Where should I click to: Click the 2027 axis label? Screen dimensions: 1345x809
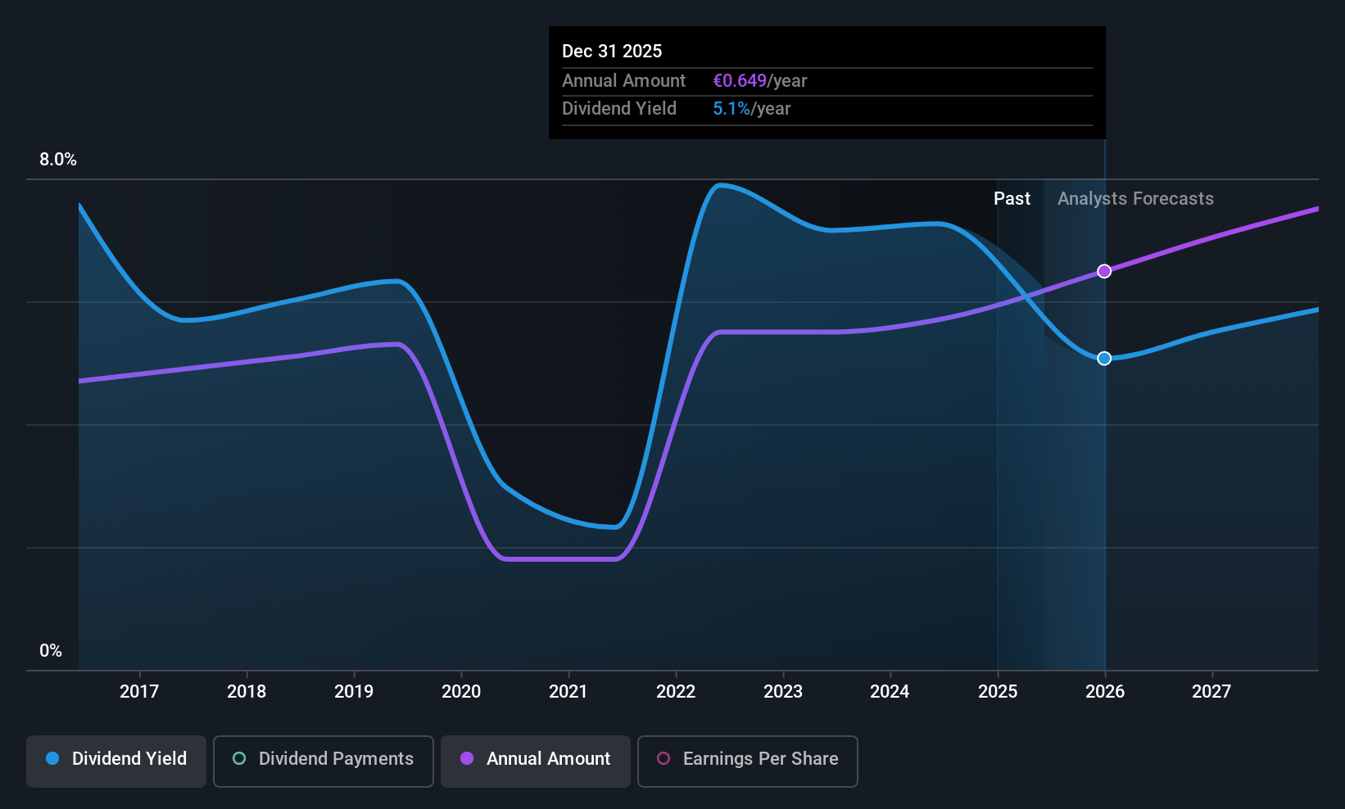coord(1211,692)
